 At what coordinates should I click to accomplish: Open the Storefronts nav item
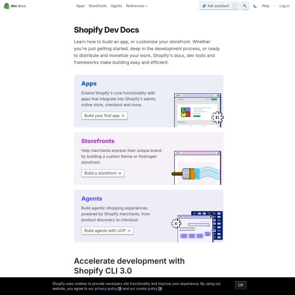tap(98, 6)
